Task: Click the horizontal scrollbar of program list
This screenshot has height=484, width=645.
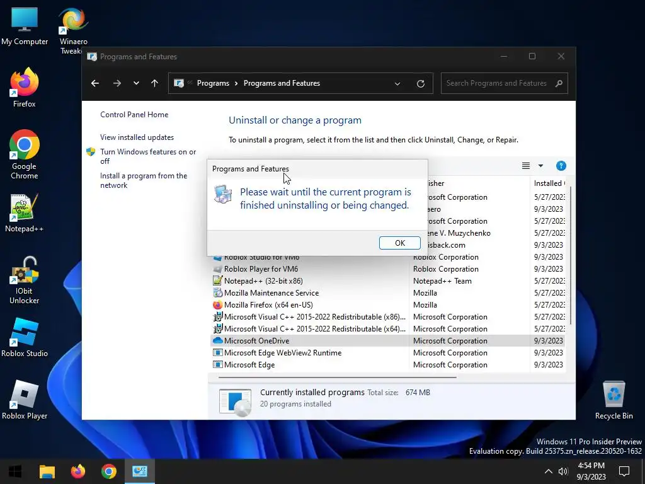Action: (x=338, y=377)
